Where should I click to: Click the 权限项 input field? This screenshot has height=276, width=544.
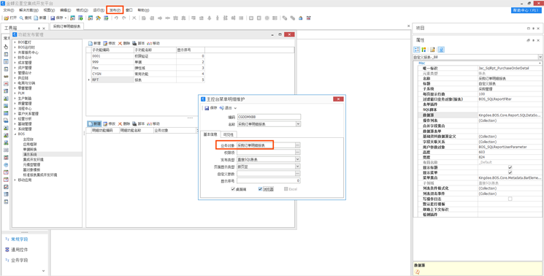pos(266,152)
